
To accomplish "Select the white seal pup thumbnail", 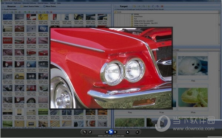I will coord(193,66).
